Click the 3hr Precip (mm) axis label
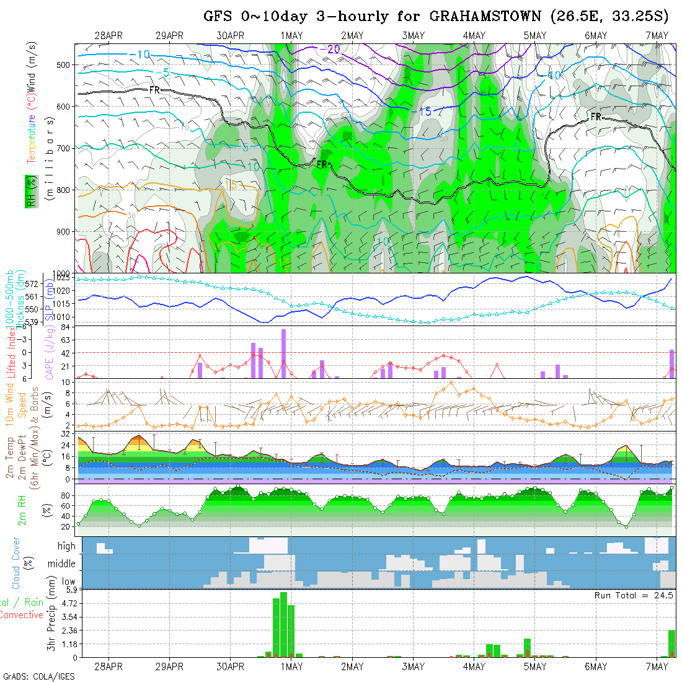The width and height of the screenshot is (682, 682). pos(51,614)
